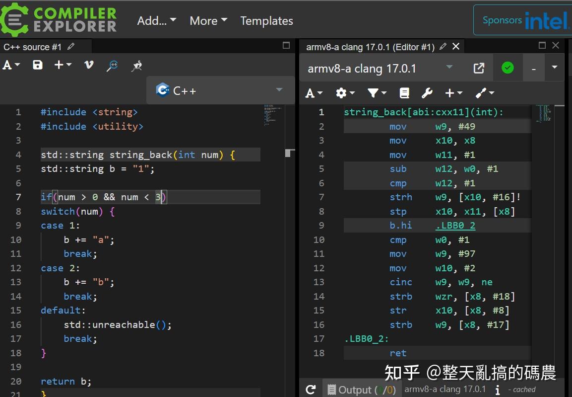This screenshot has height=397, width=572.
Task: Follow the .LBB0_2 label link
Action: [x=455, y=226]
